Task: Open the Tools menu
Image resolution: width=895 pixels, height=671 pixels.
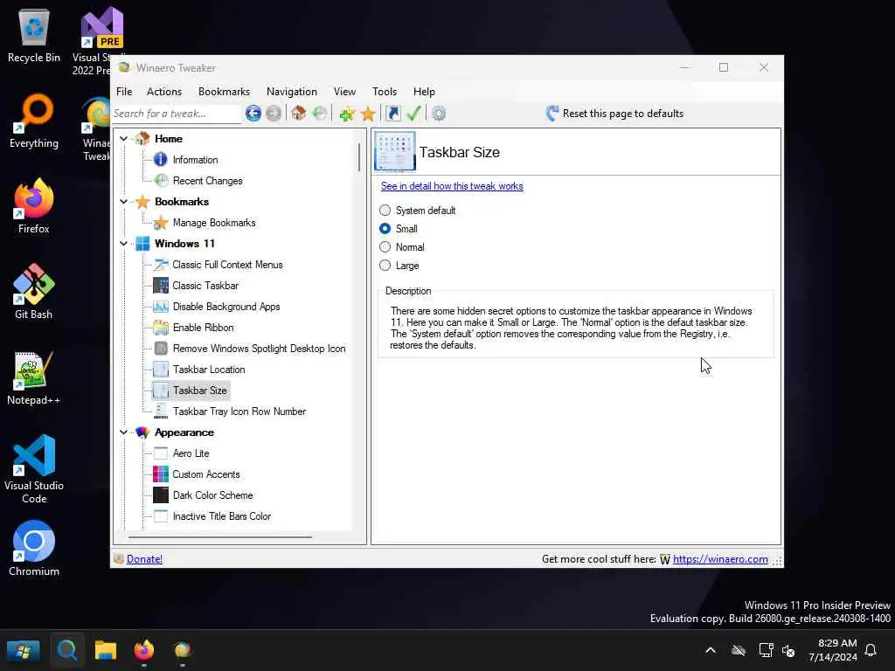Action: pos(385,92)
